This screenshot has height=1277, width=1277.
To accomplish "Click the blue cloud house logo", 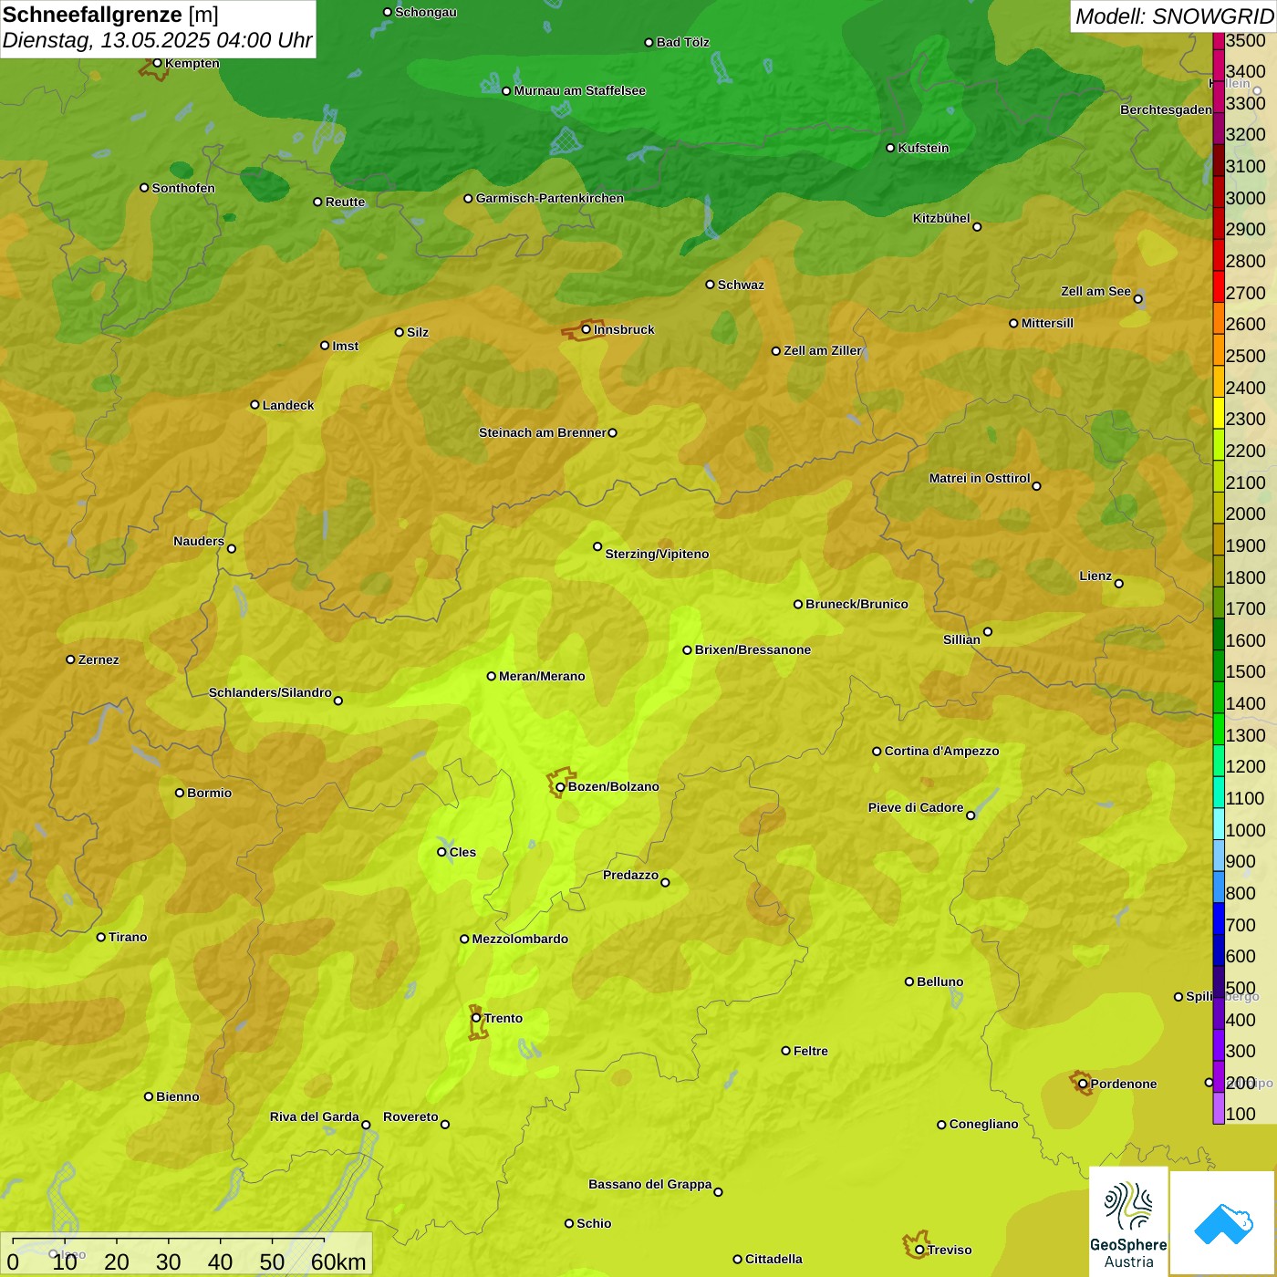I will [1223, 1222].
